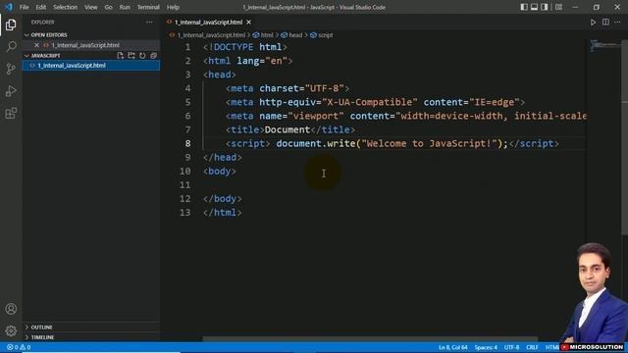Click the UTF-8 encoding status item
The width and height of the screenshot is (628, 353).
click(512, 347)
